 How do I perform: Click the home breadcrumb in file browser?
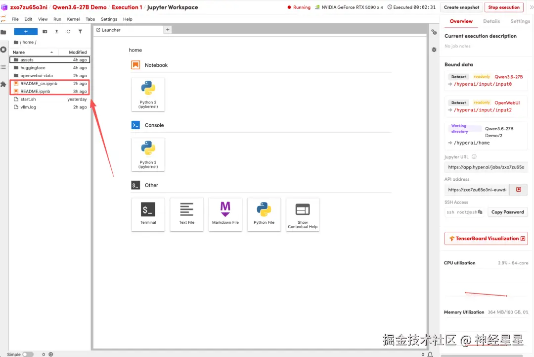pyautogui.click(x=28, y=42)
